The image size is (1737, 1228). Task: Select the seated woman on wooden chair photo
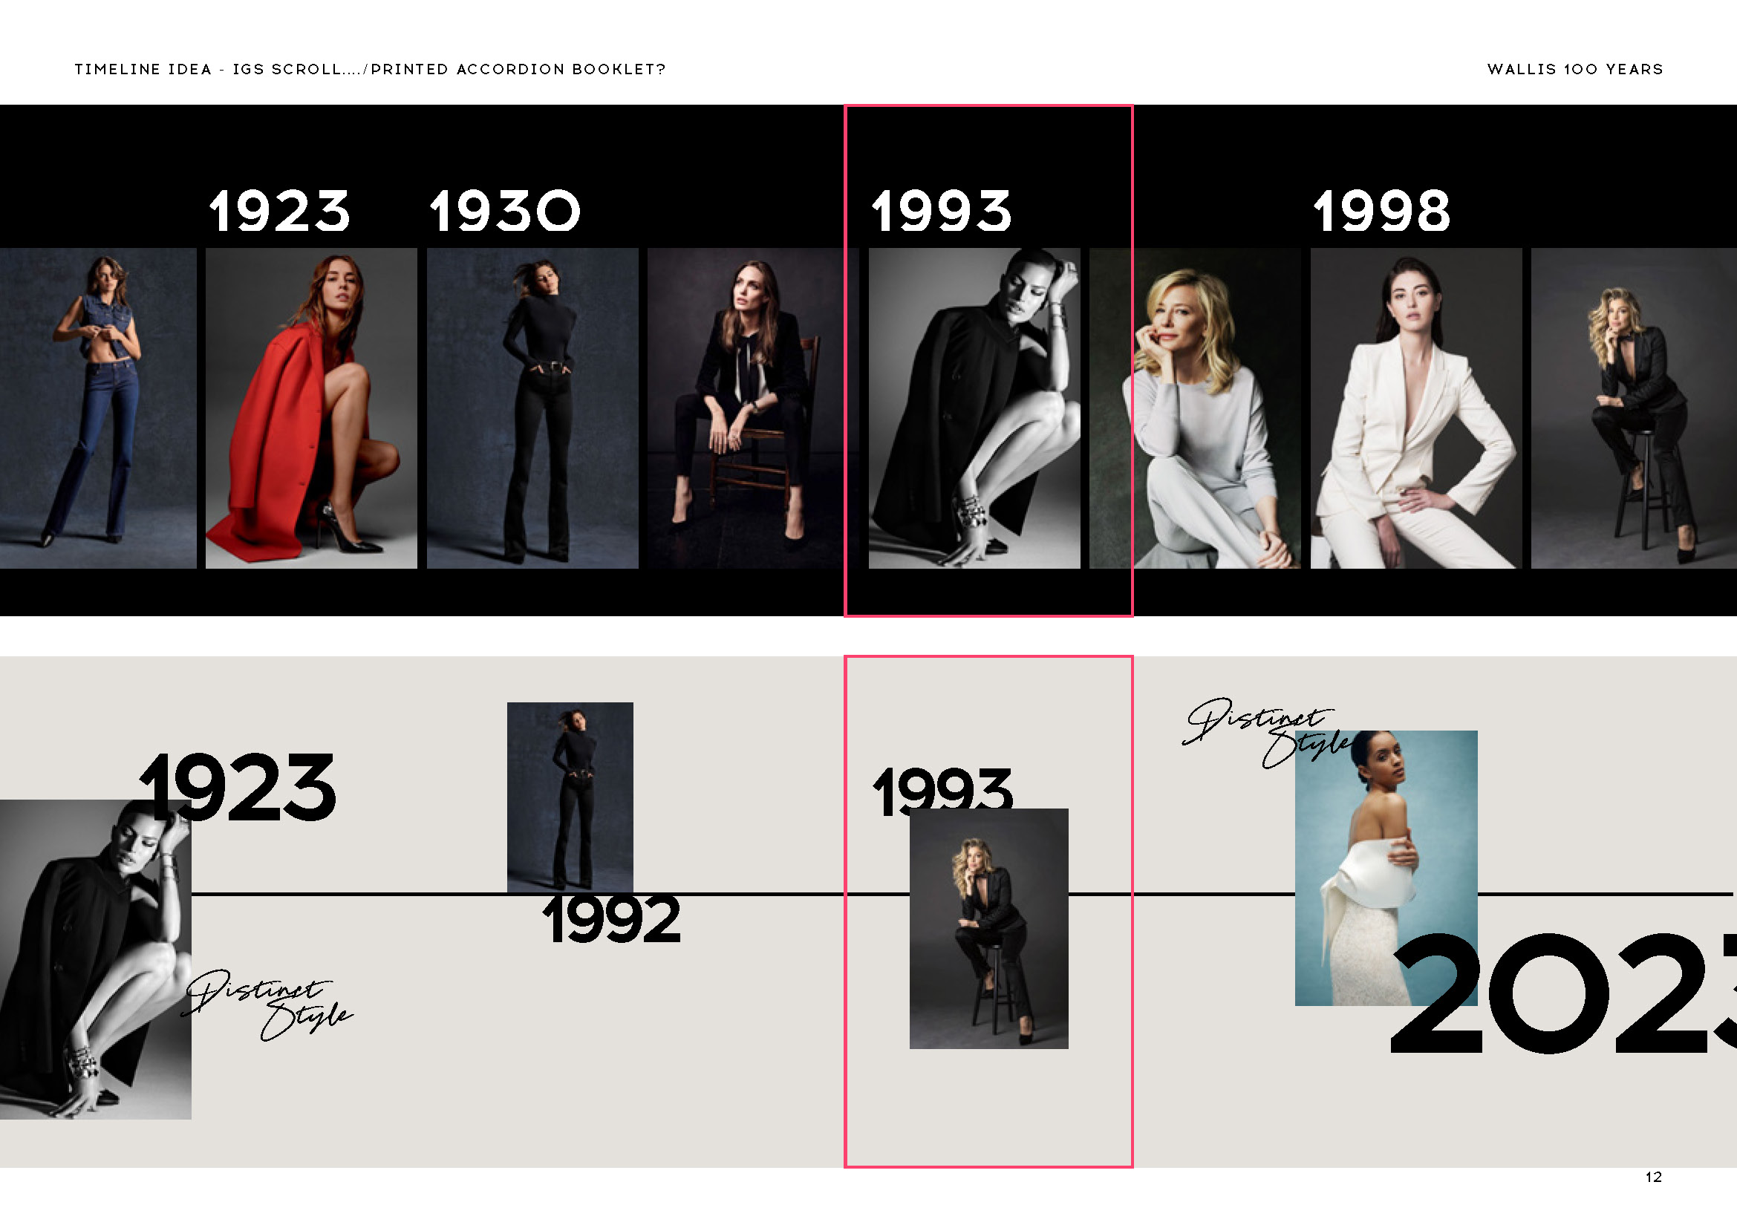[x=754, y=408]
